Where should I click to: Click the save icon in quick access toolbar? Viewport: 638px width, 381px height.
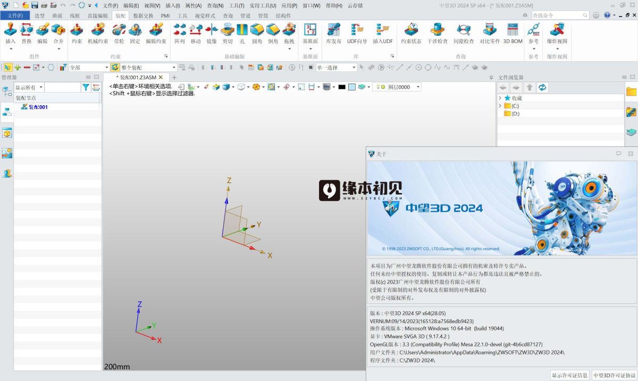tap(35, 5)
